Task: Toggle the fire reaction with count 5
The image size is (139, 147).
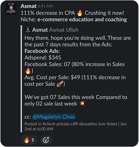Action: point(29,140)
